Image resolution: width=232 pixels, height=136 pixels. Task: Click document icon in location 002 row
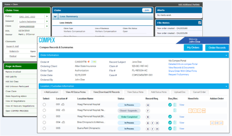click(175, 110)
